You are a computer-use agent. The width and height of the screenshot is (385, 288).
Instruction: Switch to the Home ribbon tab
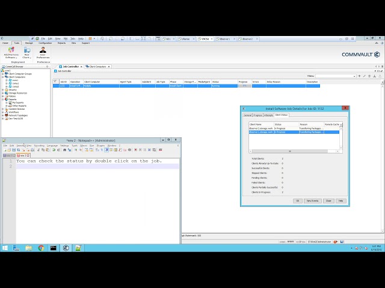pos(5,43)
